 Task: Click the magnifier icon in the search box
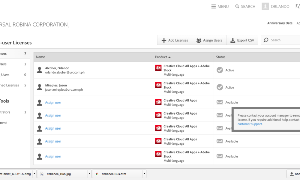click(x=265, y=40)
